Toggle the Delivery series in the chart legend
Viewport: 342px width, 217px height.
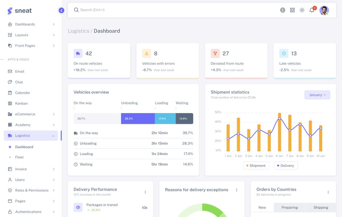click(x=286, y=165)
